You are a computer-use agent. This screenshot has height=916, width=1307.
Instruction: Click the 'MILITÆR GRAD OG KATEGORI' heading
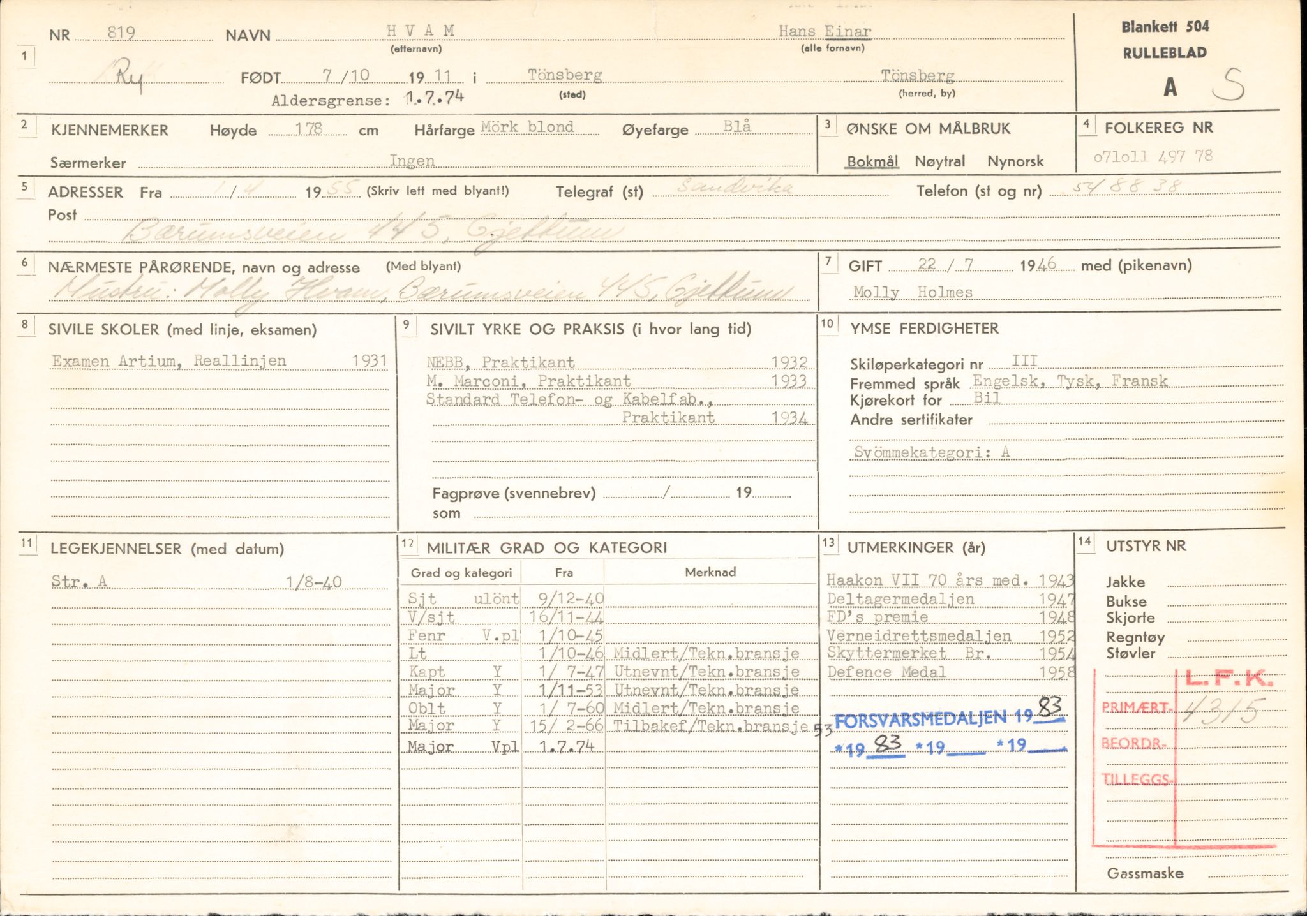pyautogui.click(x=547, y=547)
